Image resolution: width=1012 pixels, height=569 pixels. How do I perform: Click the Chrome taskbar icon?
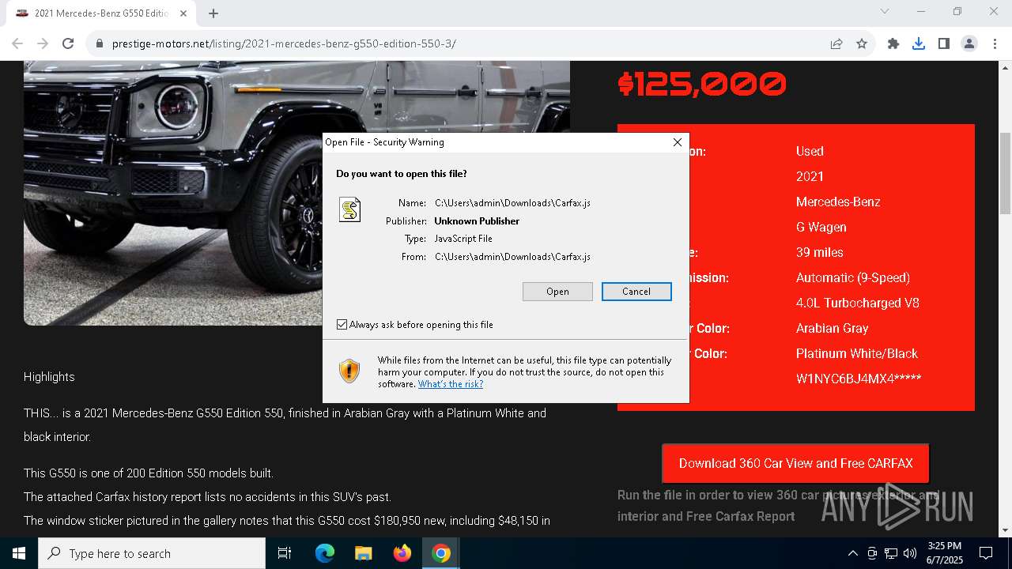coord(441,553)
